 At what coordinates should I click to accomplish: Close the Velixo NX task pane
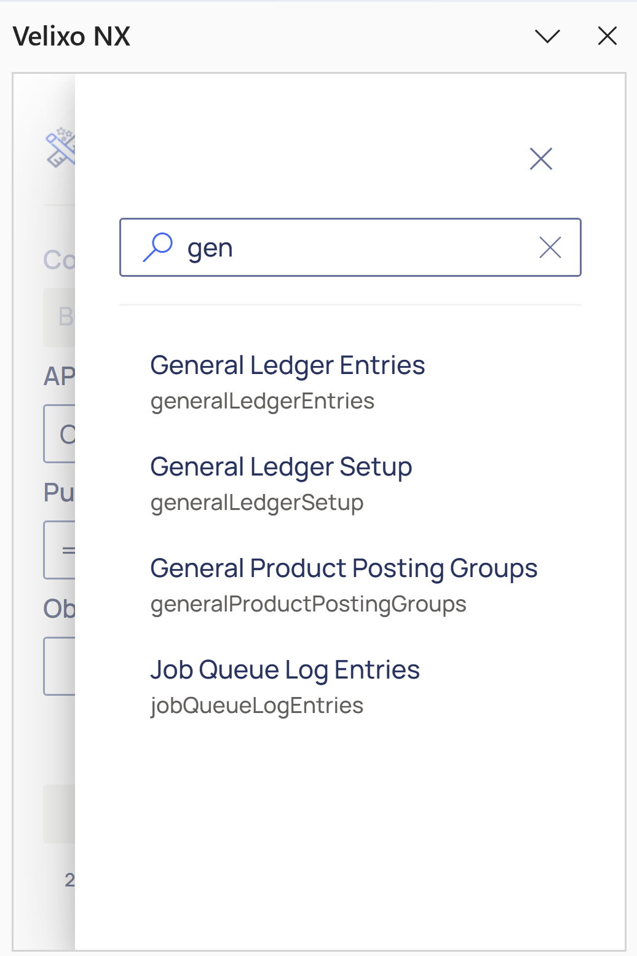click(607, 36)
